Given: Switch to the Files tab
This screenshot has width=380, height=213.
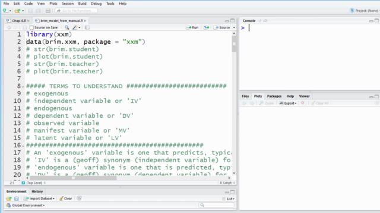Looking at the screenshot, I should click(245, 96).
